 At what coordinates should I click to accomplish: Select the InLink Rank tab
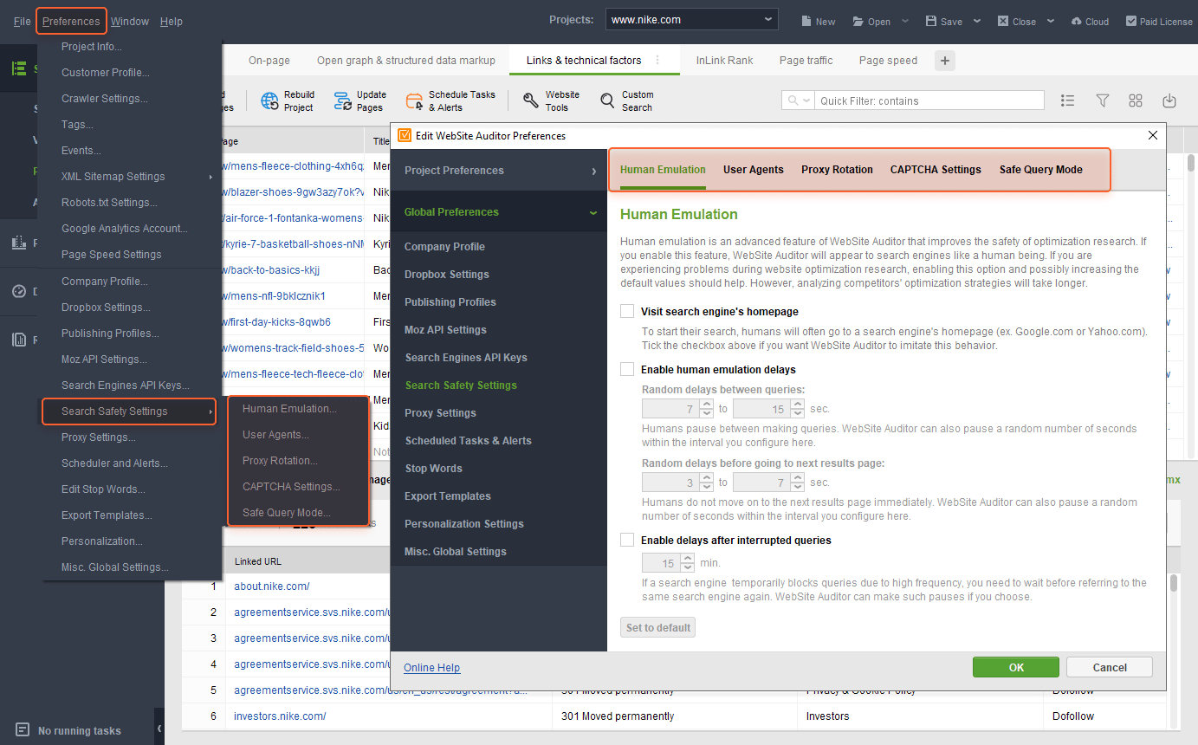pos(724,61)
